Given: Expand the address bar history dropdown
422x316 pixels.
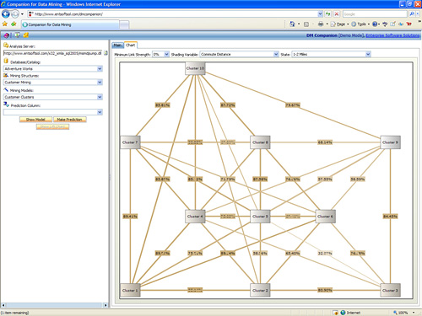Looking at the screenshot, I should pyautogui.click(x=320, y=13).
